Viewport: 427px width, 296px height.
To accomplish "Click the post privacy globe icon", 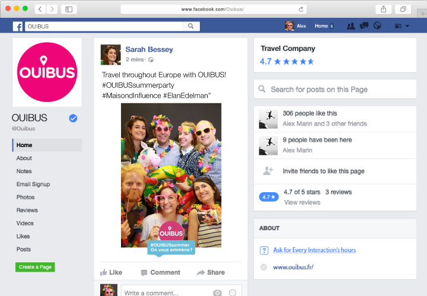I will point(151,60).
